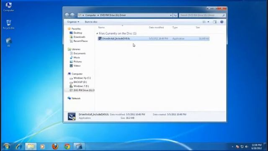The image size is (268, 151).
Task: Click the Explorer Back arrow button
Action: point(67,15)
